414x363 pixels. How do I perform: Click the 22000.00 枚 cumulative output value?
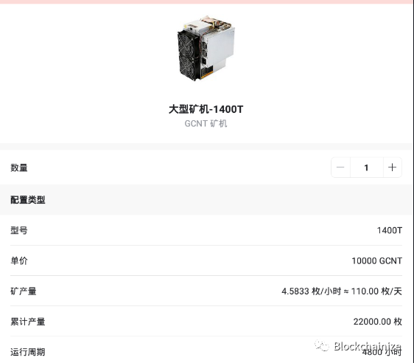(378, 322)
